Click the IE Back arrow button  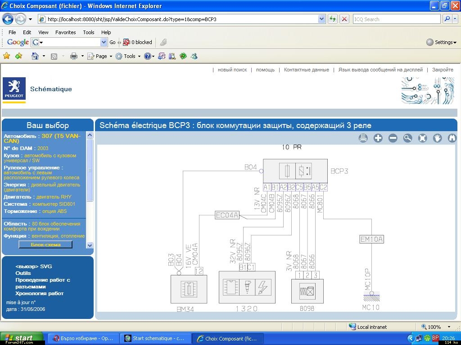[8, 19]
